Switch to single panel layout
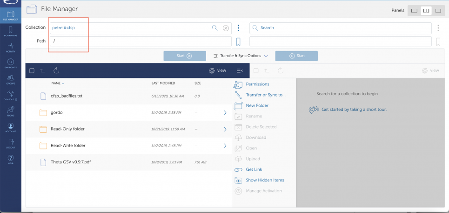The image size is (449, 213). coord(414,10)
